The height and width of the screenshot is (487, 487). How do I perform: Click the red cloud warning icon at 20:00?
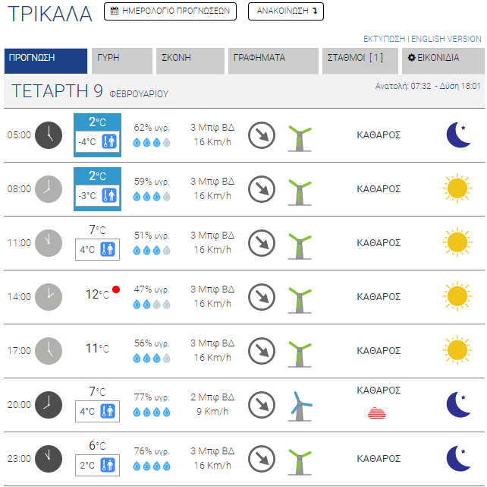point(376,413)
